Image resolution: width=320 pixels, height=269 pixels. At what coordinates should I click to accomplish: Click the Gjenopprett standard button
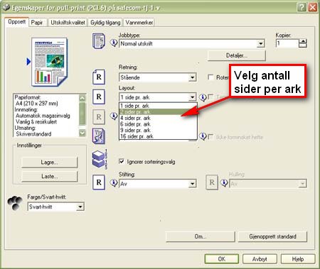(272, 236)
